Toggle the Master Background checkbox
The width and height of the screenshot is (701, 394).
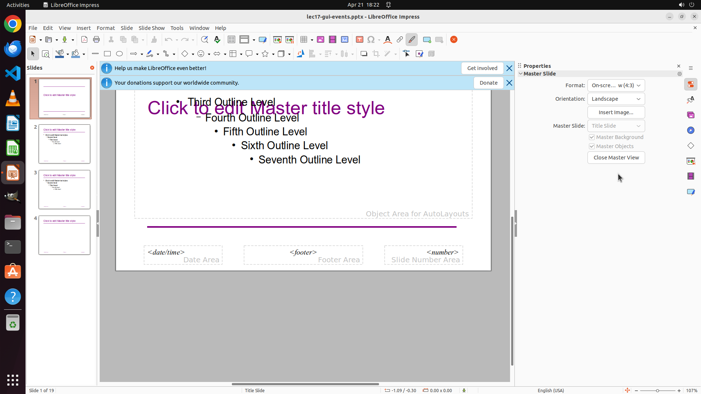[592, 137]
